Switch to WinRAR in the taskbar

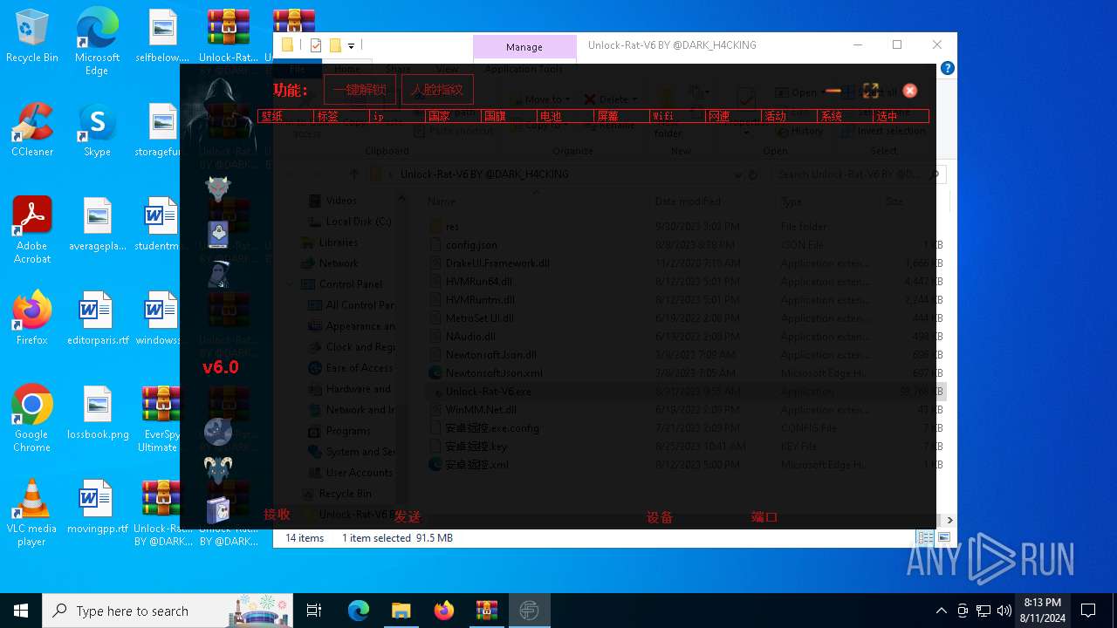pyautogui.click(x=486, y=611)
